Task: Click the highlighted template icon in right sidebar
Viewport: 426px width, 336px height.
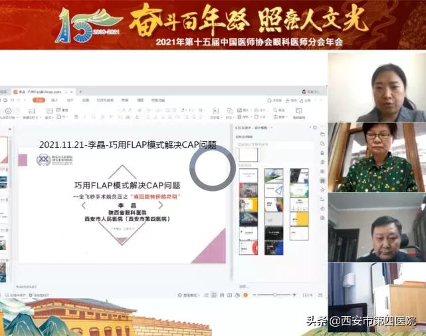Action: (x=322, y=181)
